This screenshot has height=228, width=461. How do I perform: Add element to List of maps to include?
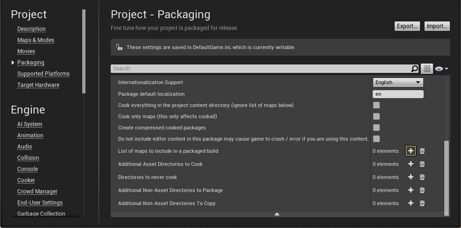point(411,151)
